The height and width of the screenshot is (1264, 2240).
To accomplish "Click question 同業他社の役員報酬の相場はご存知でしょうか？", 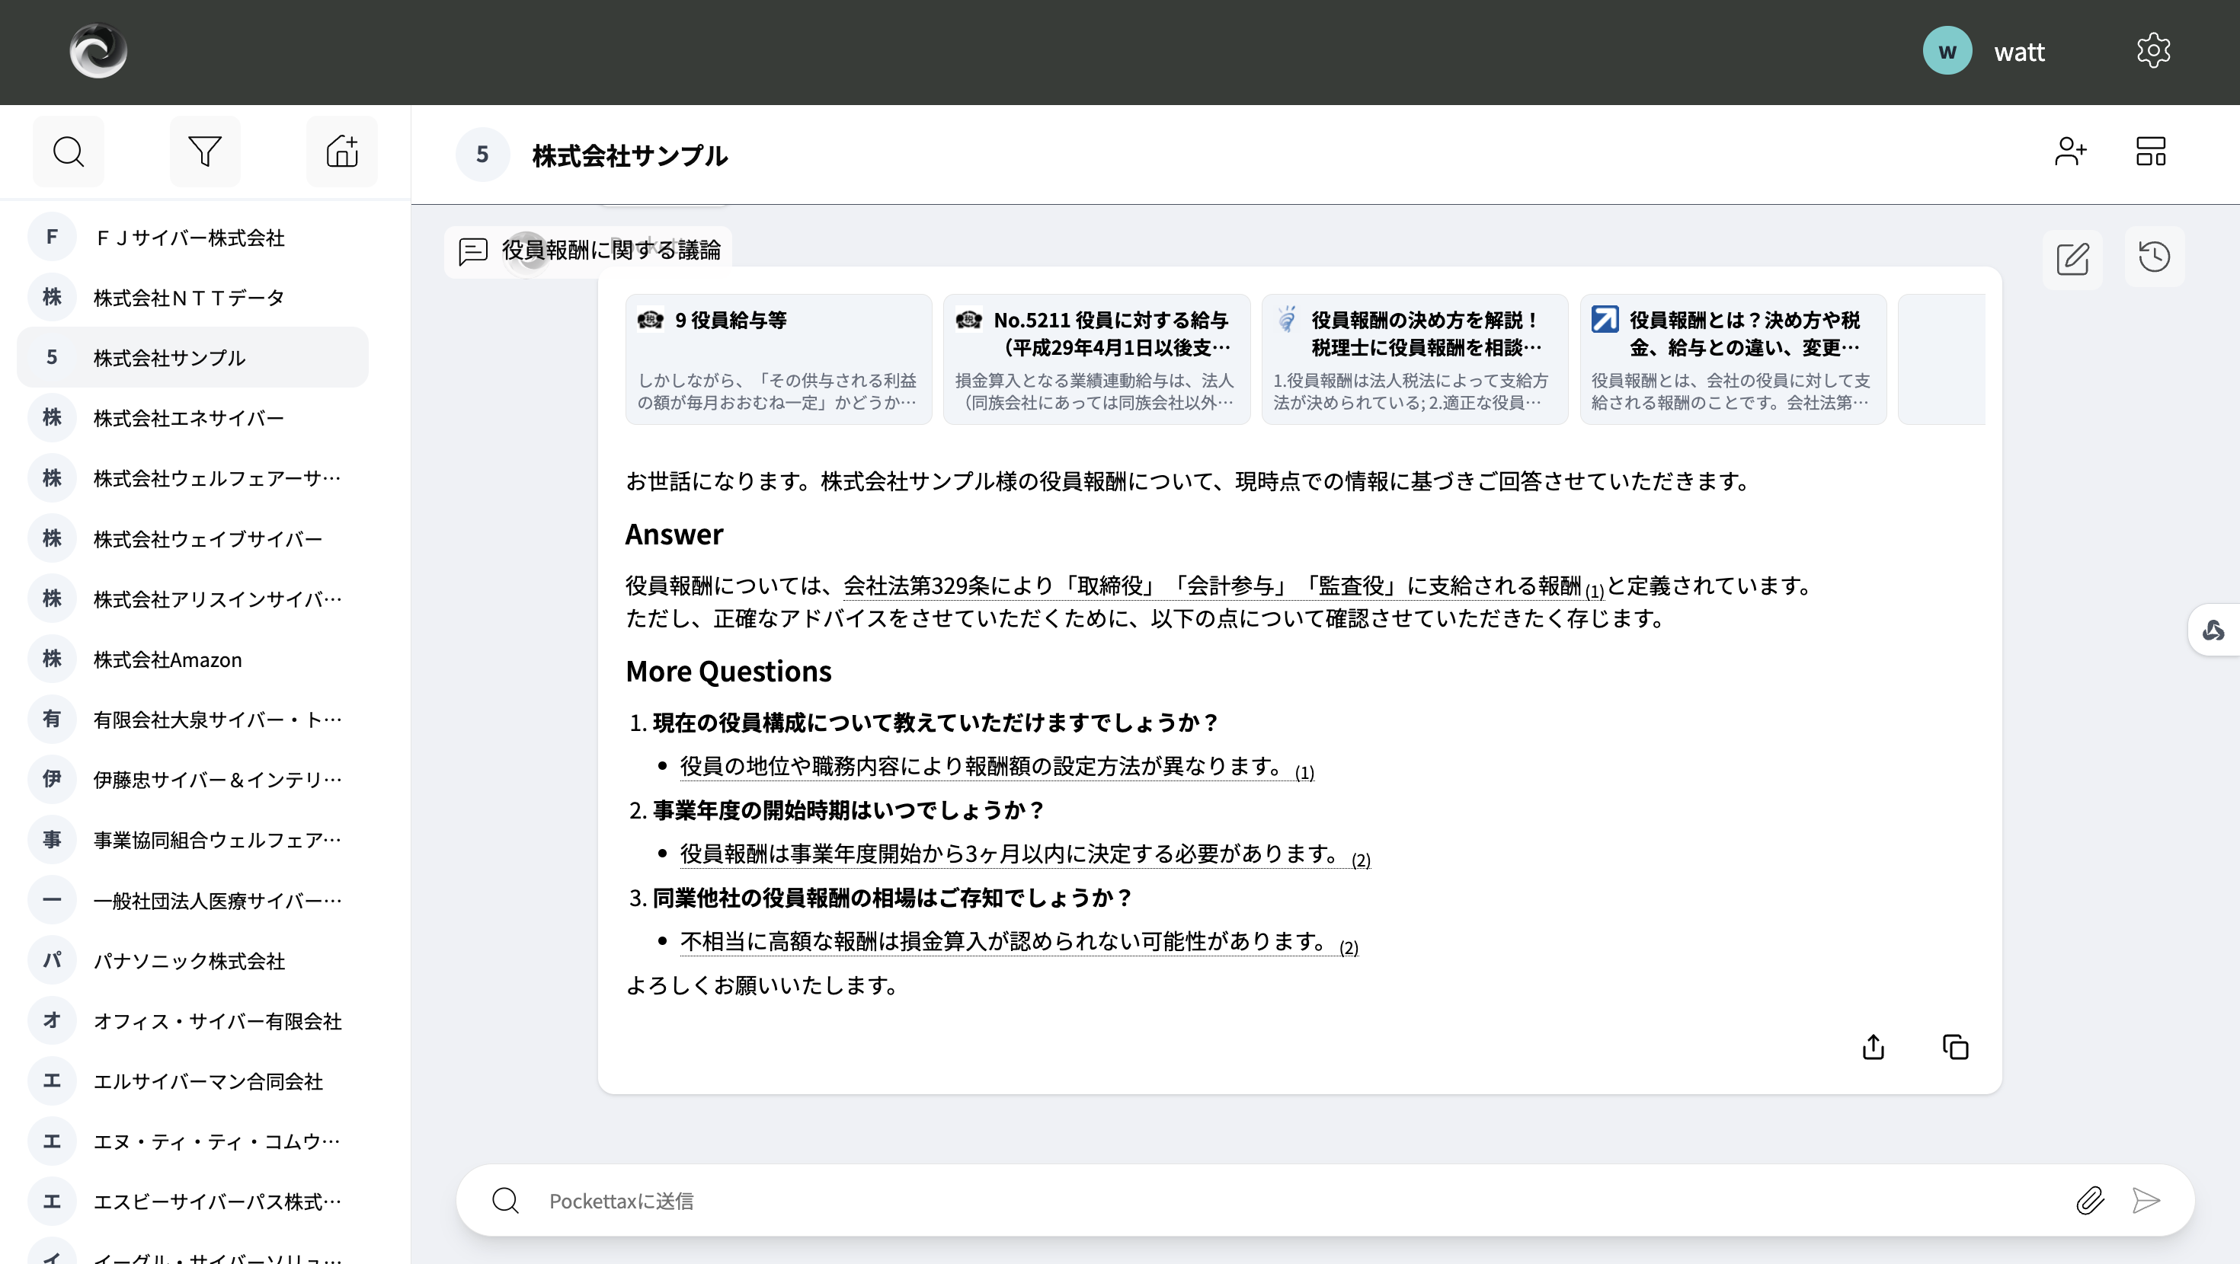I will (x=892, y=898).
